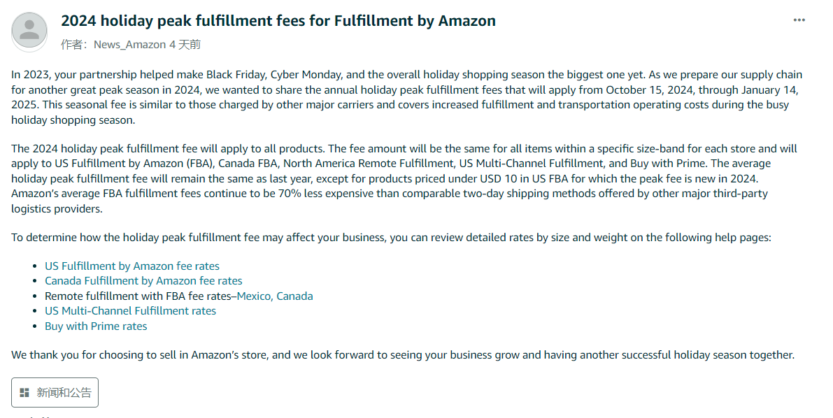Click the closing 'We thank you for choosing' paragraph
Image resolution: width=833 pixels, height=418 pixels.
(403, 355)
